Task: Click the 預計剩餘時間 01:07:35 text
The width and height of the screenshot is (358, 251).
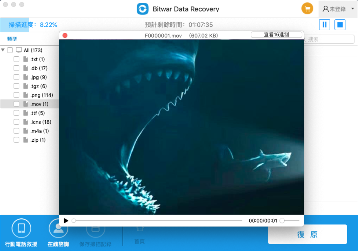Action: click(x=179, y=25)
